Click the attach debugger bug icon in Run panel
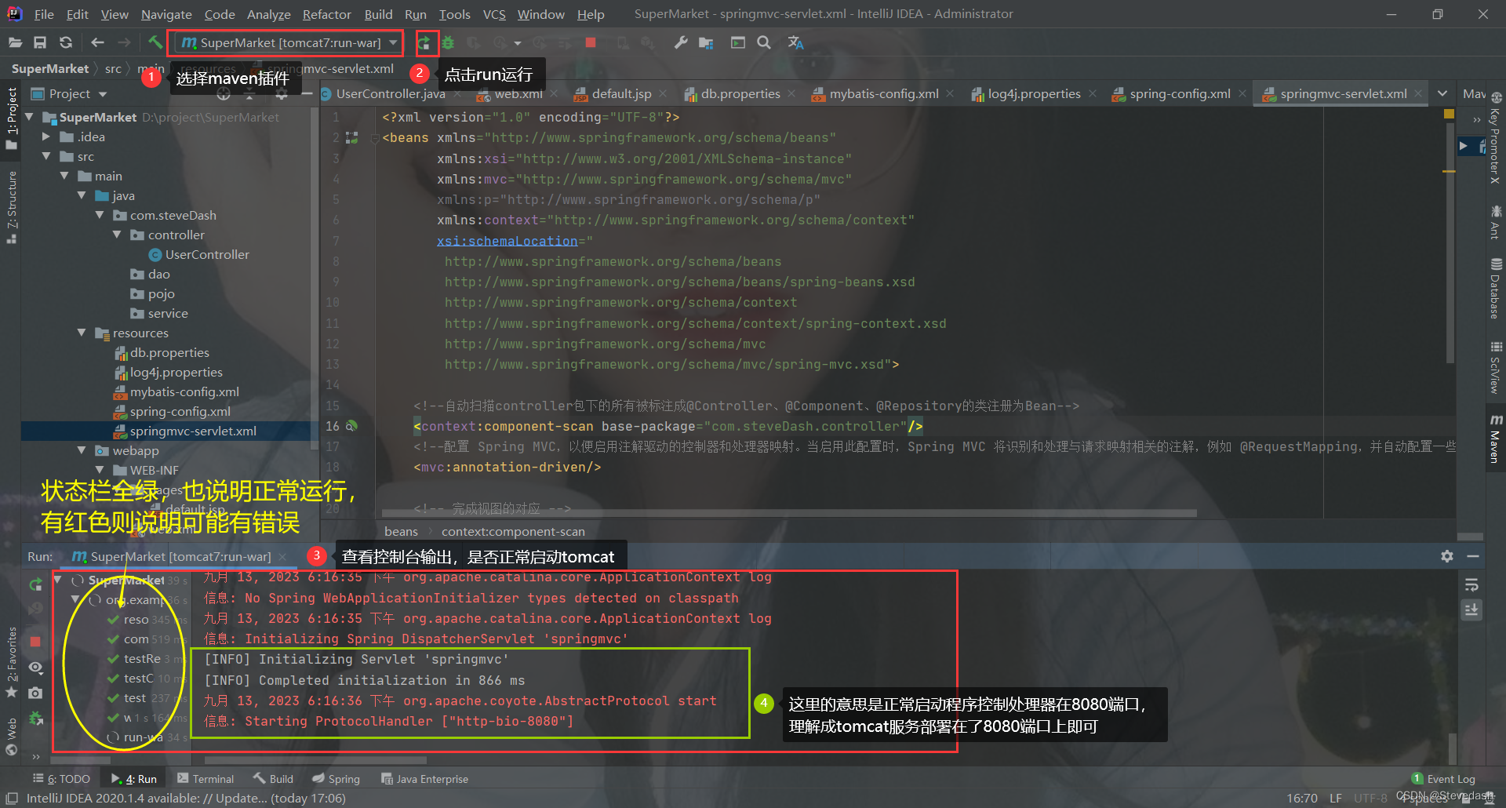Viewport: 1506px width, 808px height. (35, 718)
